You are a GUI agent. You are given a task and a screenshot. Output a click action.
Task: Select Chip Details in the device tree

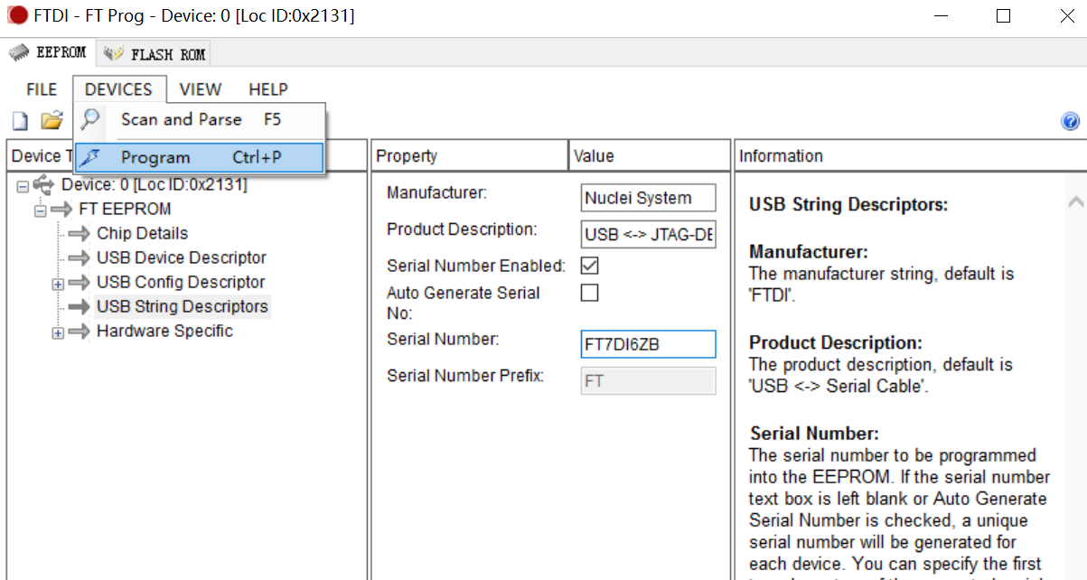pyautogui.click(x=143, y=233)
